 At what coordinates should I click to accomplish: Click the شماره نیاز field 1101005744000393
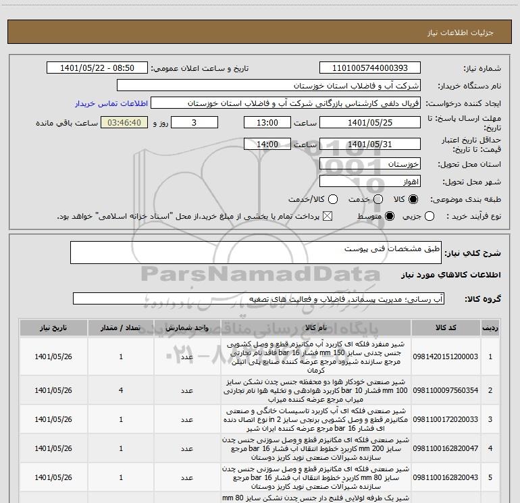pyautogui.click(x=370, y=68)
